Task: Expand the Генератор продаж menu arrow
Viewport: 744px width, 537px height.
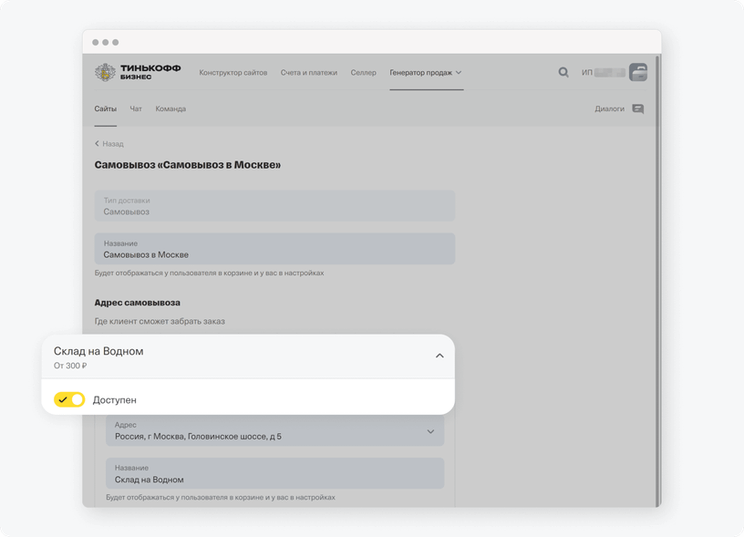Action: 459,73
